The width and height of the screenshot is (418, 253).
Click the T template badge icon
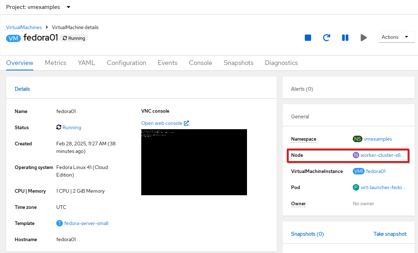pos(60,223)
